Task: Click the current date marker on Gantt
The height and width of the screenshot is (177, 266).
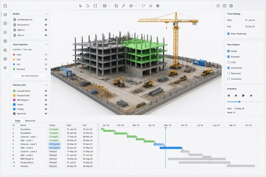Action: point(165,128)
